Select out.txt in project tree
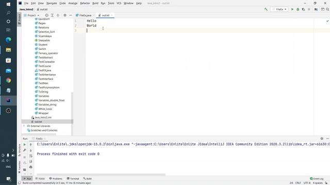 point(38,122)
